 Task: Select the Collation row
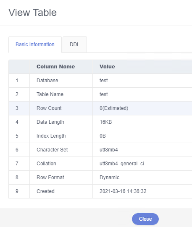(100, 164)
